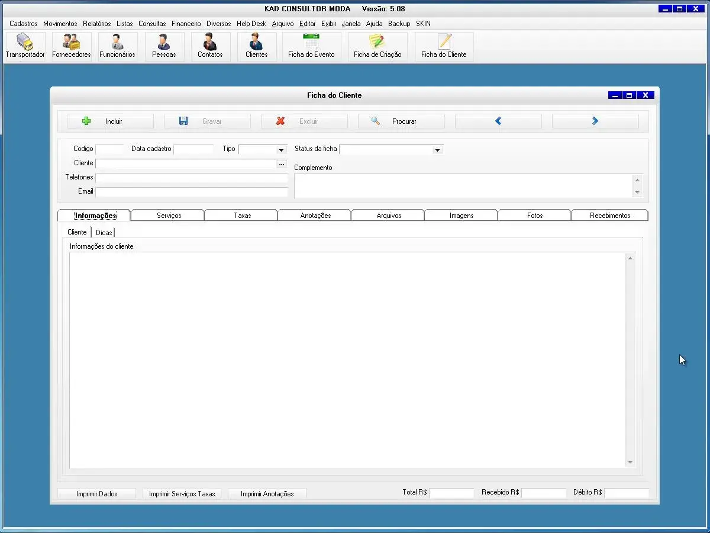Click the Incluir button
Screen dimensions: 710x533
[x=110, y=121]
